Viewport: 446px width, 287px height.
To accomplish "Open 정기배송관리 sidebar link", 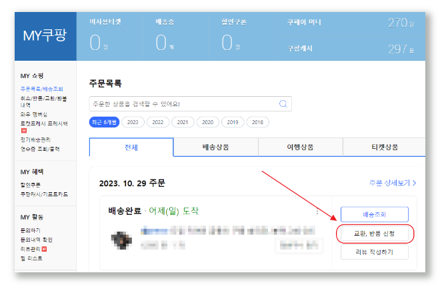I will coord(35,139).
